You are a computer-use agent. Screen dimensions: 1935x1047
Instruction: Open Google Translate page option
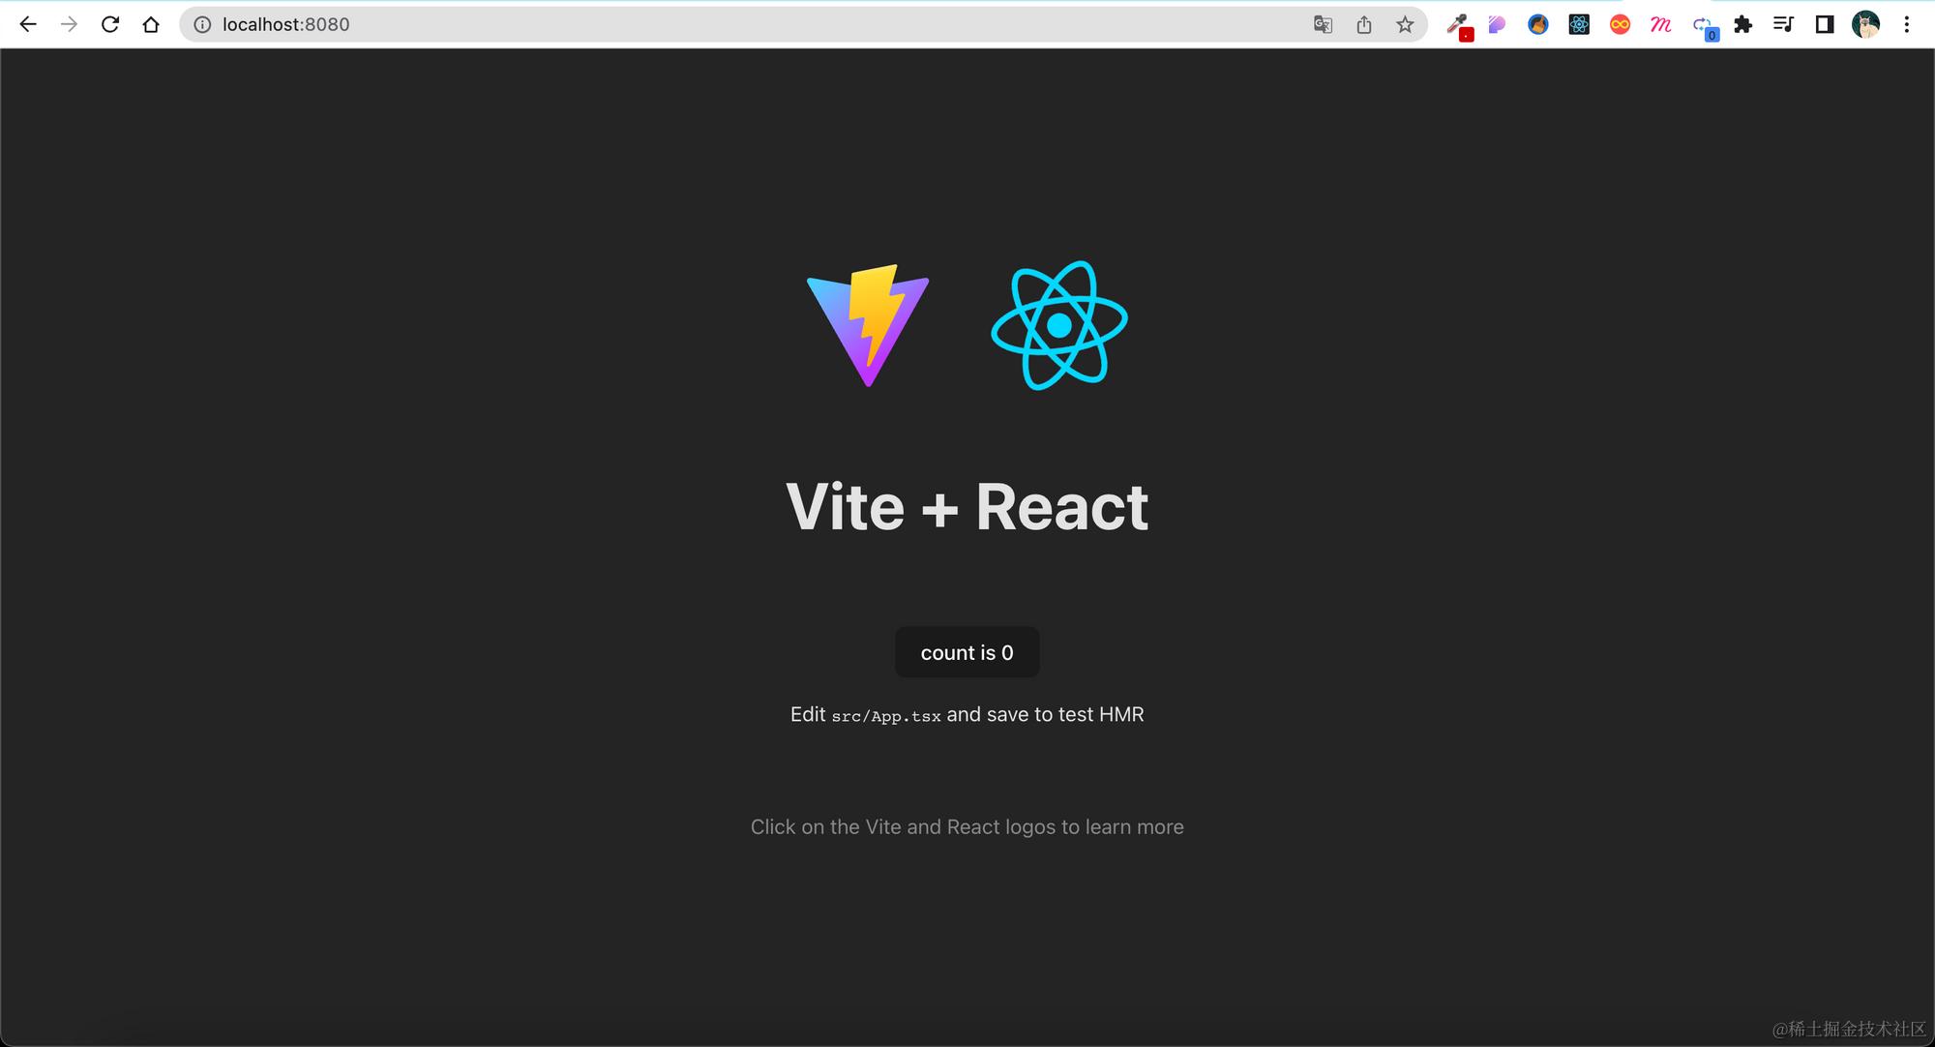pos(1323,24)
